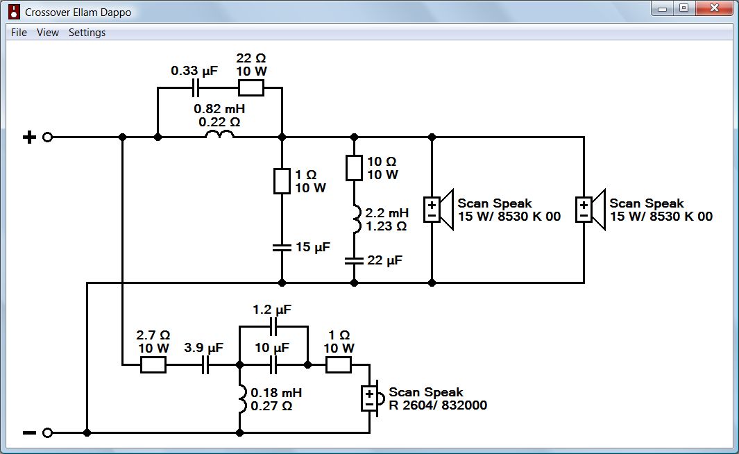This screenshot has height=454, width=739.
Task: Select the 0.33 µF capacitor symbol
Action: [x=196, y=87]
